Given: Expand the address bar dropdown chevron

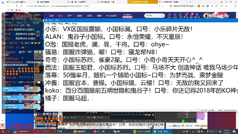Looking at the screenshot, I should click(x=166, y=6).
